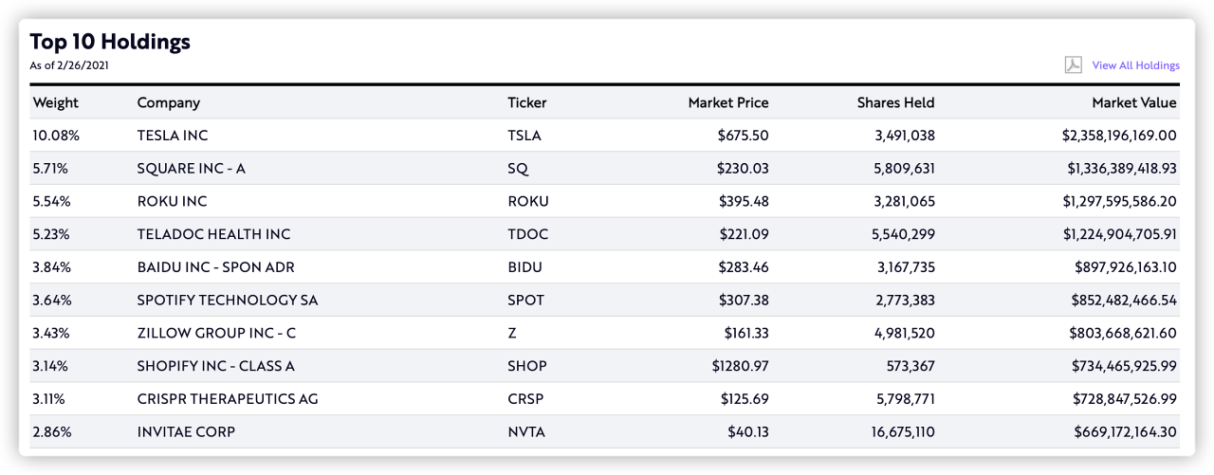Select the SQUARE INC - A row
Viewport: 1214px width, 475px height.
pyautogui.click(x=604, y=168)
